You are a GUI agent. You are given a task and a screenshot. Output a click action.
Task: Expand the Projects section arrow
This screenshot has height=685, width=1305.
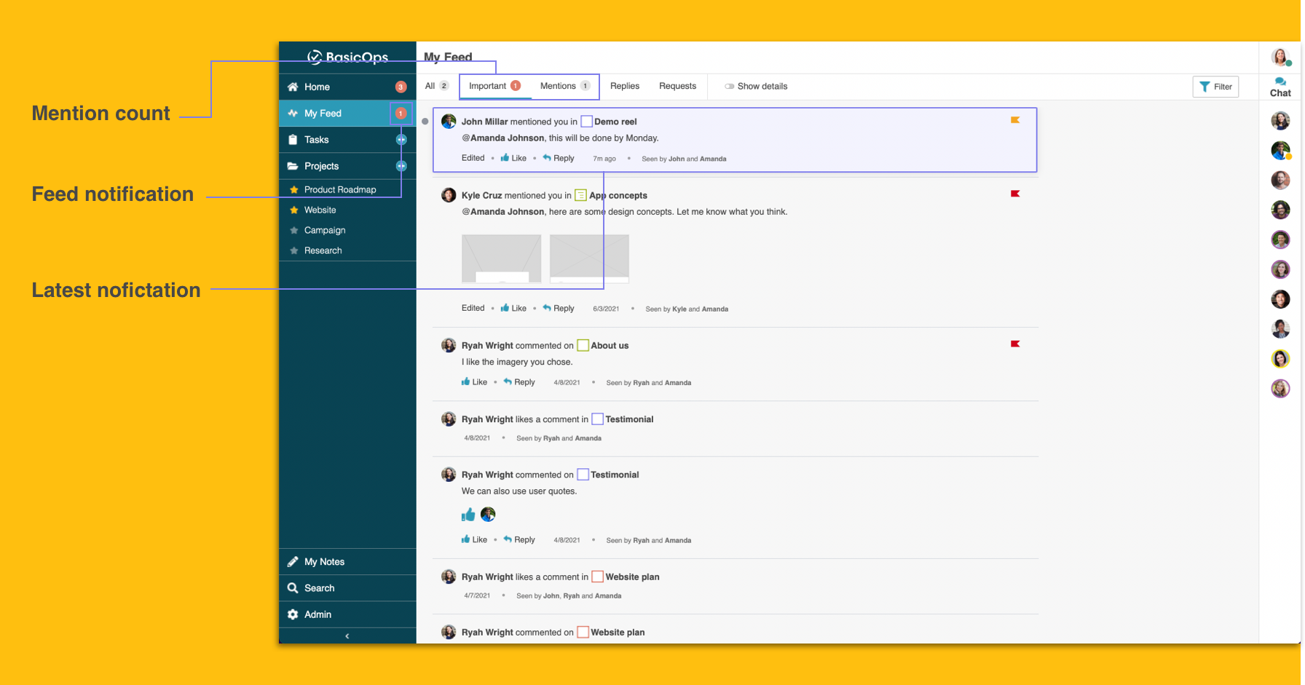click(401, 166)
